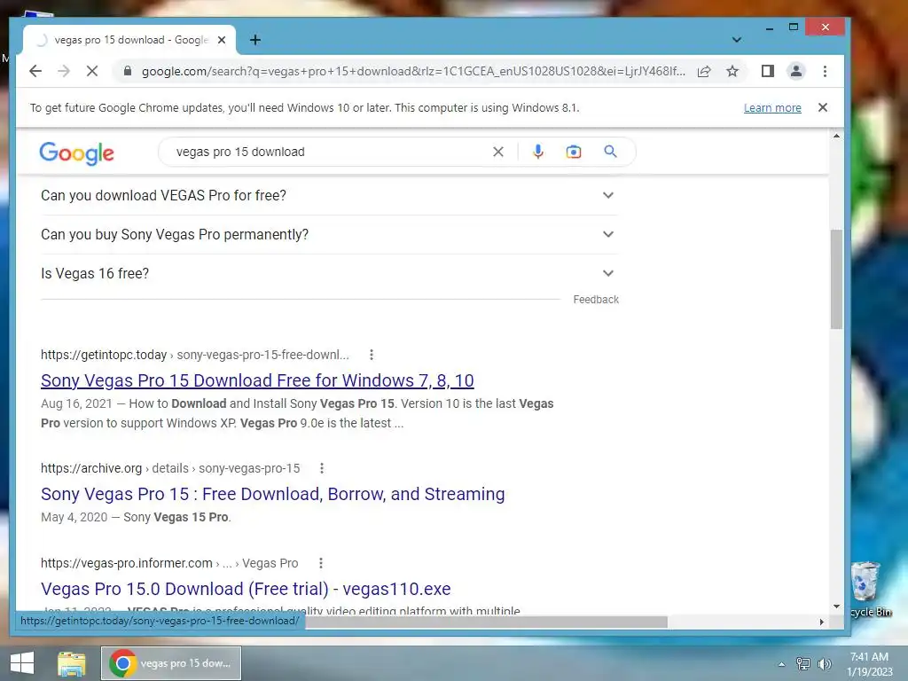Click the vertical scrollbar thumb

click(x=836, y=279)
